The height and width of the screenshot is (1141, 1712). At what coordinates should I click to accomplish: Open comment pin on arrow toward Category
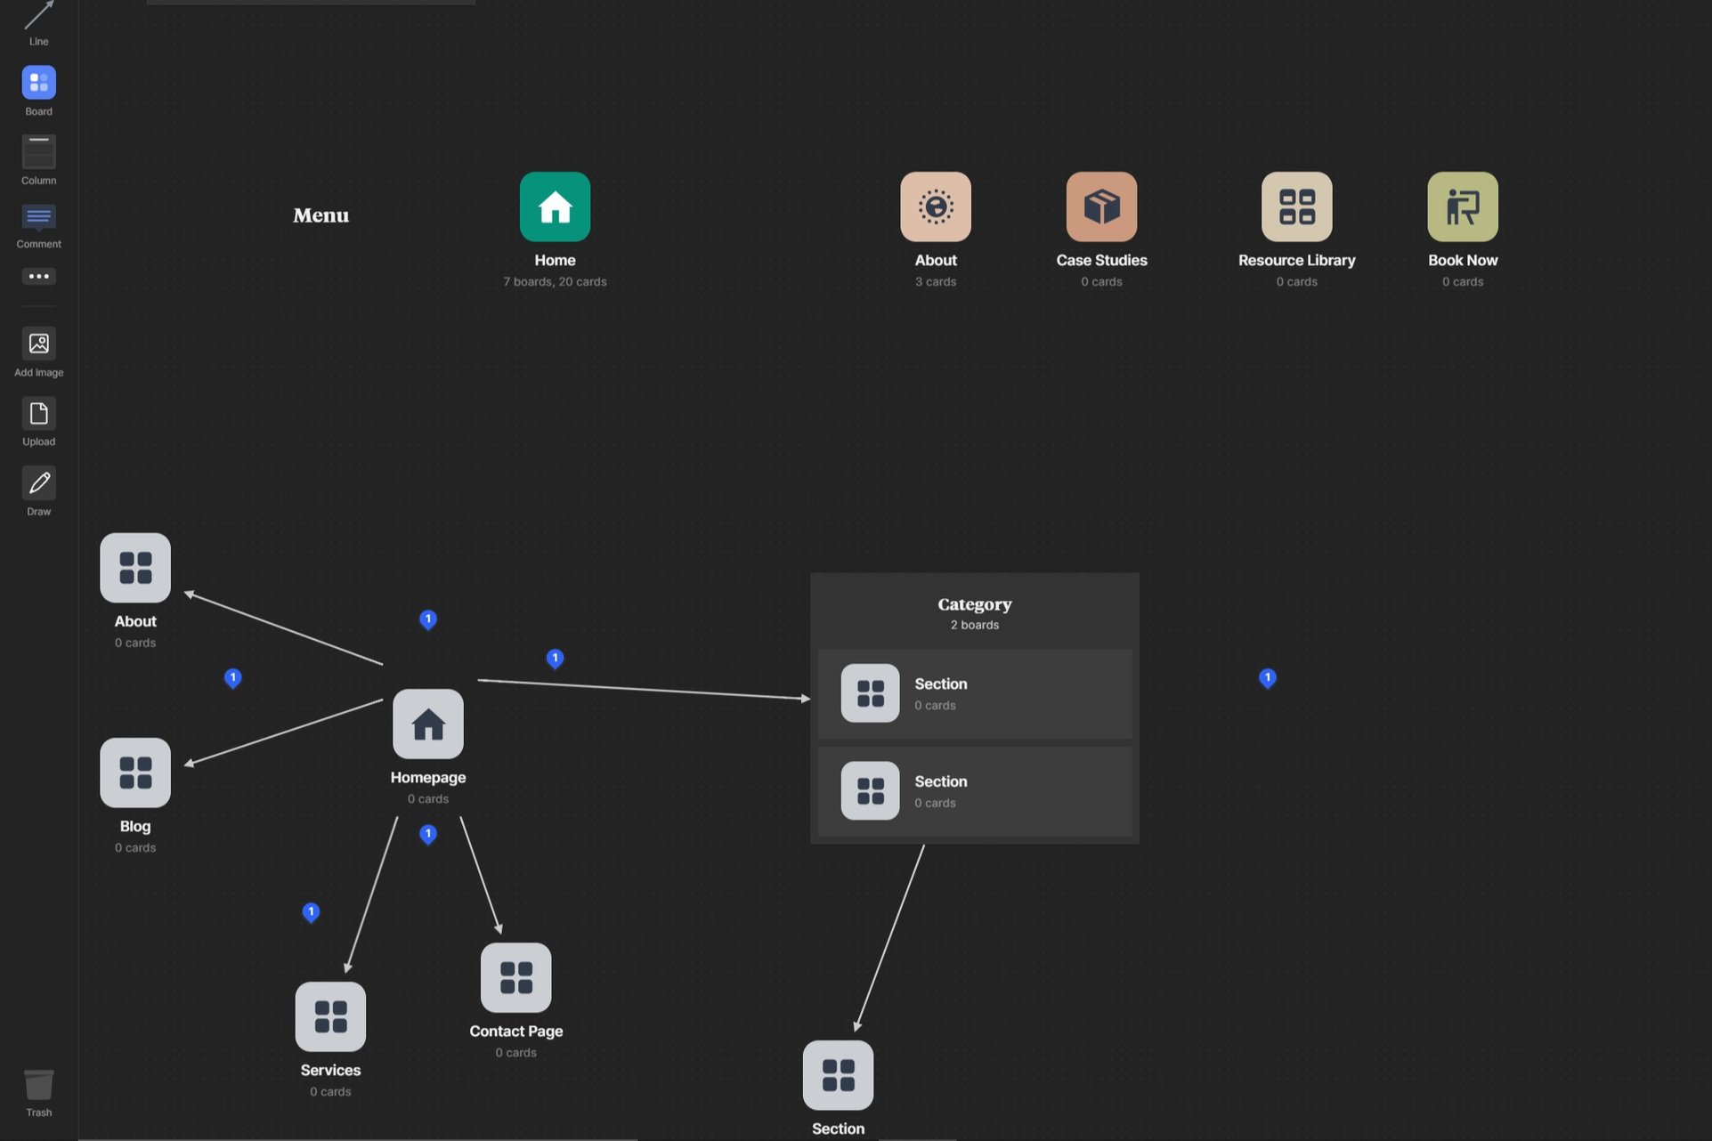pos(555,659)
